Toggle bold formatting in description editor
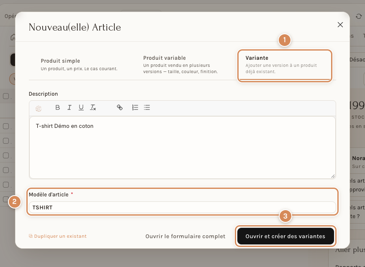This screenshot has height=267, width=365. [57, 107]
